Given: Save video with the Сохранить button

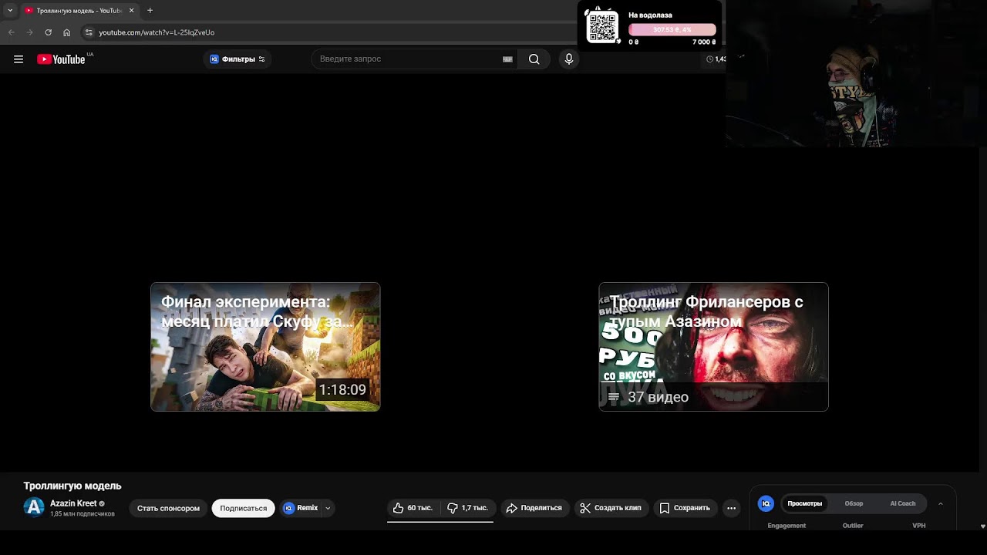Looking at the screenshot, I should pos(685,508).
